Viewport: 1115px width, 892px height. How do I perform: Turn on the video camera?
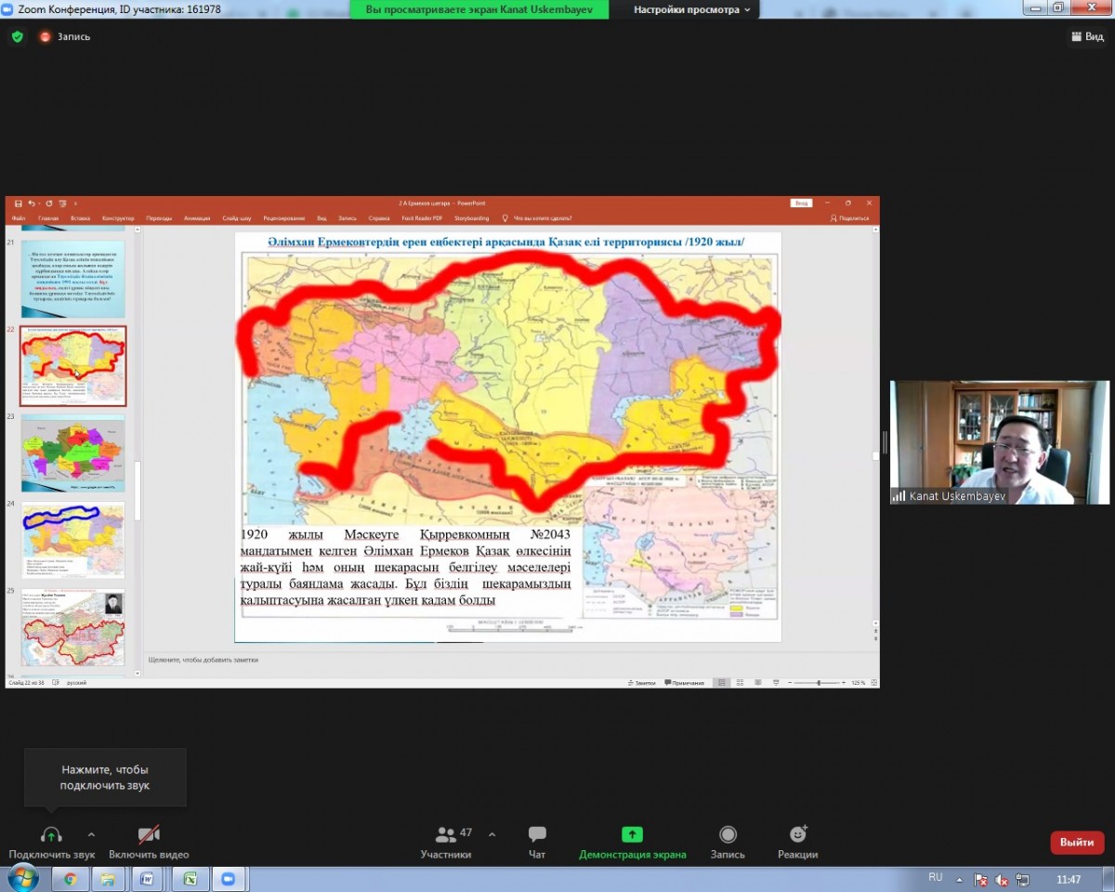(x=149, y=834)
